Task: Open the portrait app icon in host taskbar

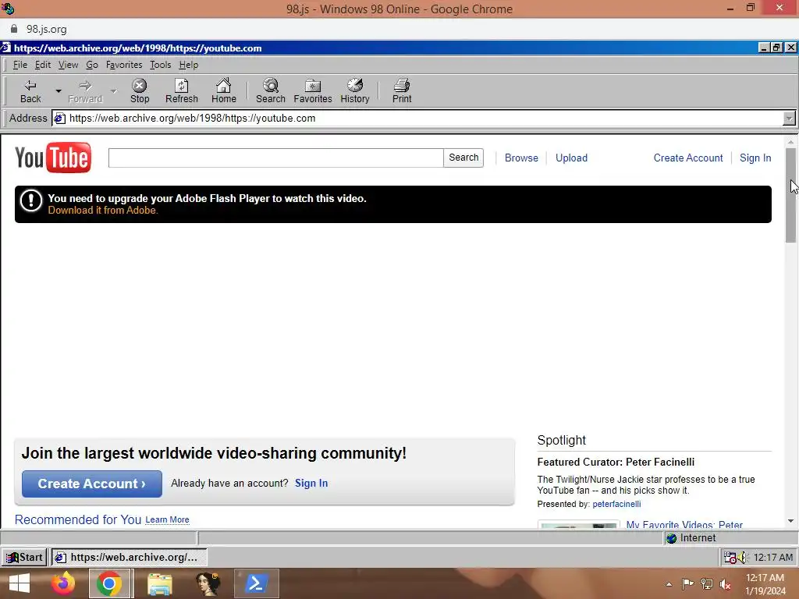Action: click(208, 583)
